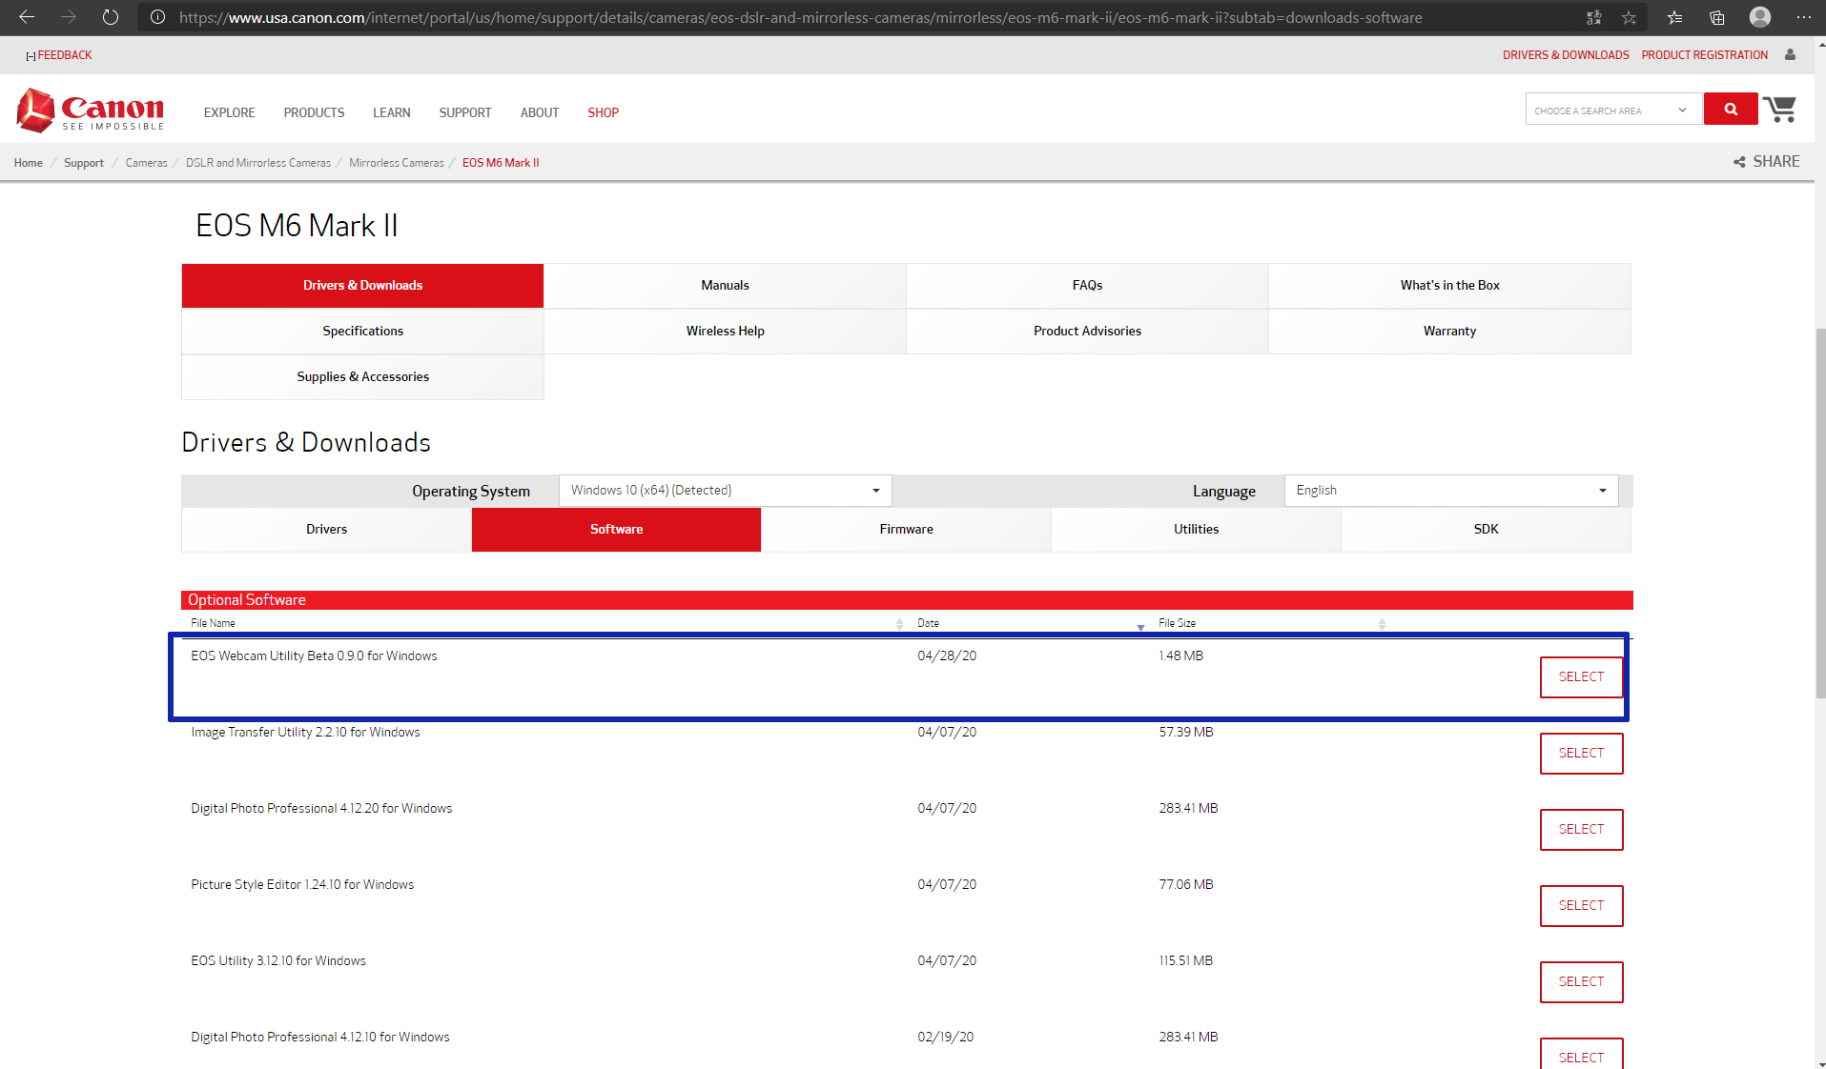
Task: Click the red search magnifier button
Action: pos(1730,110)
